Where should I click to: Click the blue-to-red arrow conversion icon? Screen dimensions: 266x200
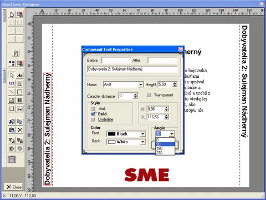pos(12,63)
